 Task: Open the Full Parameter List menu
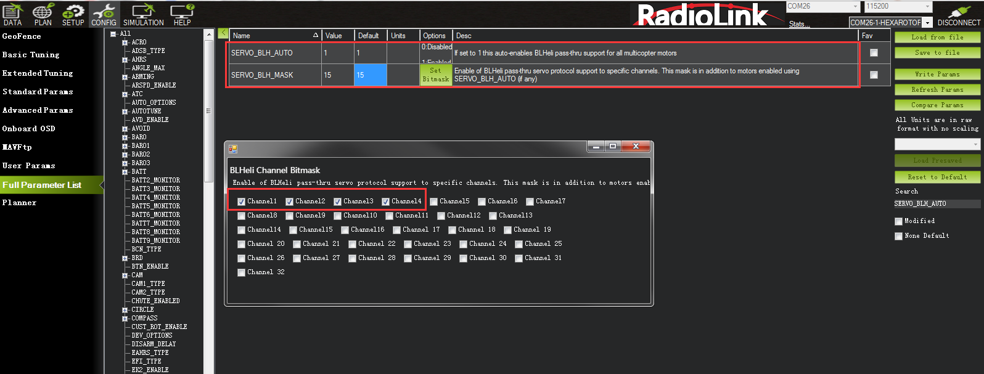click(42, 185)
